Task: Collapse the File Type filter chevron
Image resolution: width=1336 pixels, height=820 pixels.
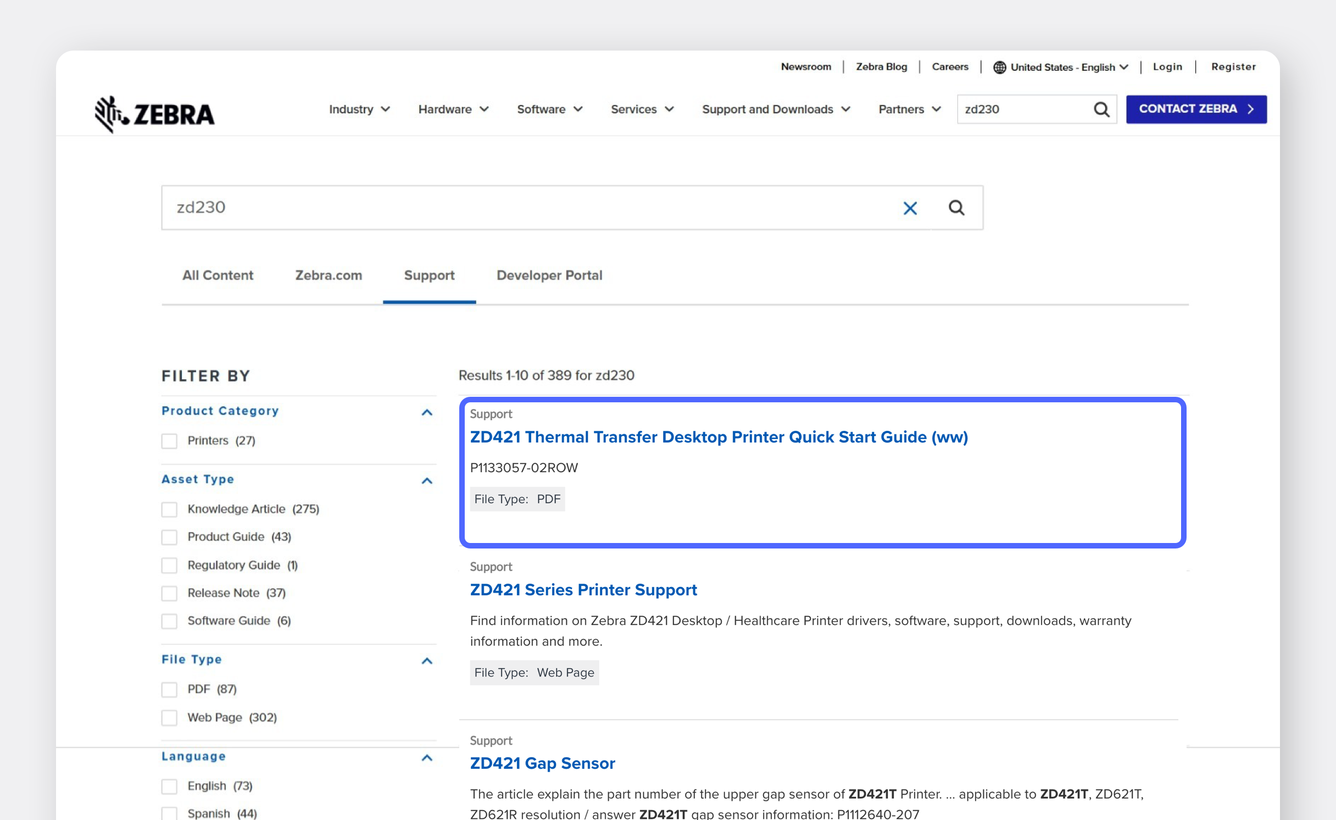Action: [427, 661]
